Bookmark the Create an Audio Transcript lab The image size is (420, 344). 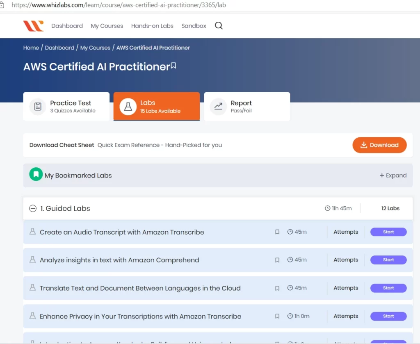(277, 232)
